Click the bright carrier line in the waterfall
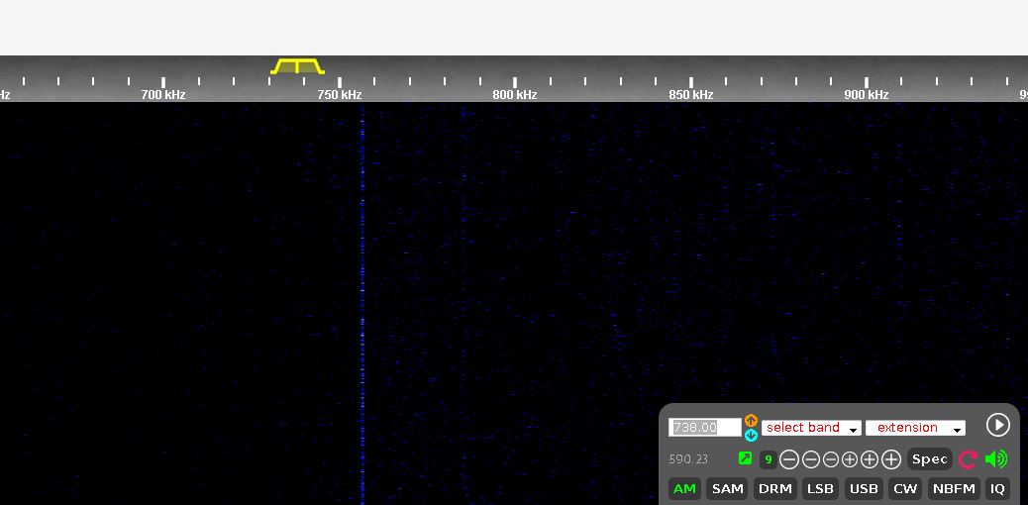 pyautogui.click(x=361, y=303)
